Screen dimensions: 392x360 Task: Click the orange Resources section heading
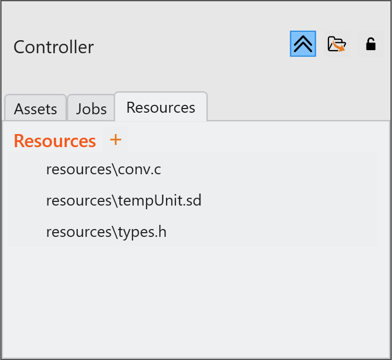tap(55, 141)
